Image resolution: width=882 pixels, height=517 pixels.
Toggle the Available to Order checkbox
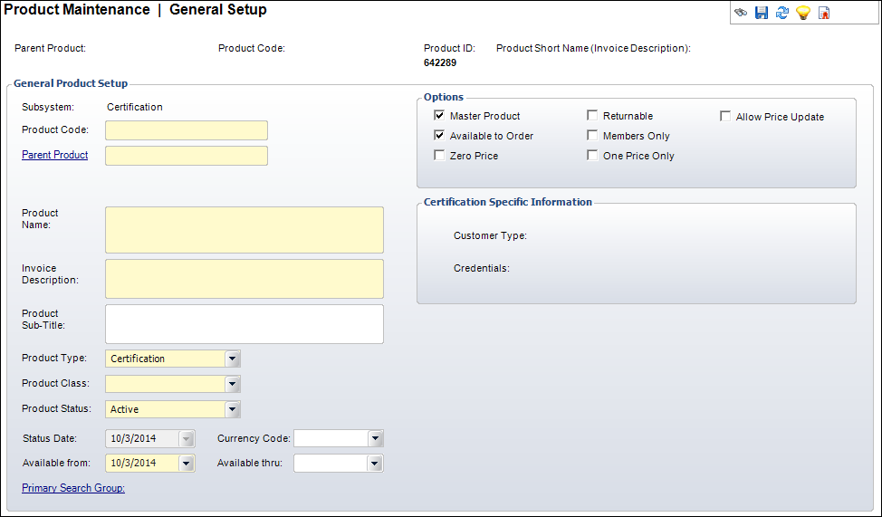click(x=439, y=135)
